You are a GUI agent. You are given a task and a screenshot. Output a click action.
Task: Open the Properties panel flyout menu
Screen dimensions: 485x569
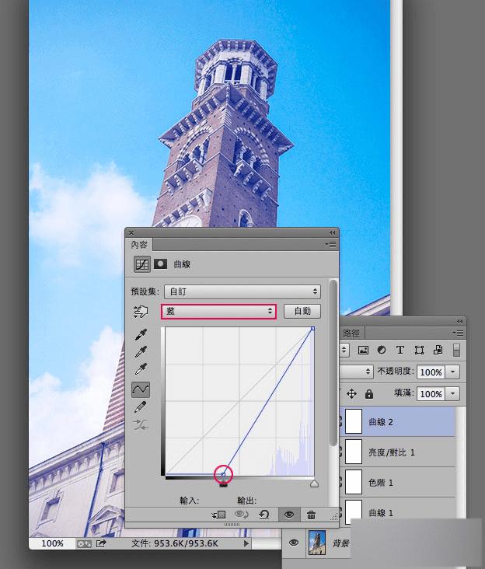pos(330,245)
